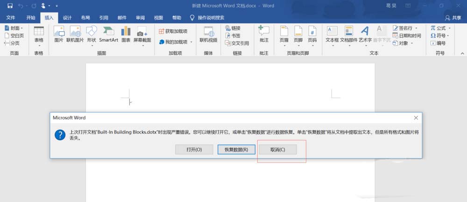This screenshot has height=202, width=467.
Task: Click the user account name 葛昊
Action: pyautogui.click(x=391, y=6)
